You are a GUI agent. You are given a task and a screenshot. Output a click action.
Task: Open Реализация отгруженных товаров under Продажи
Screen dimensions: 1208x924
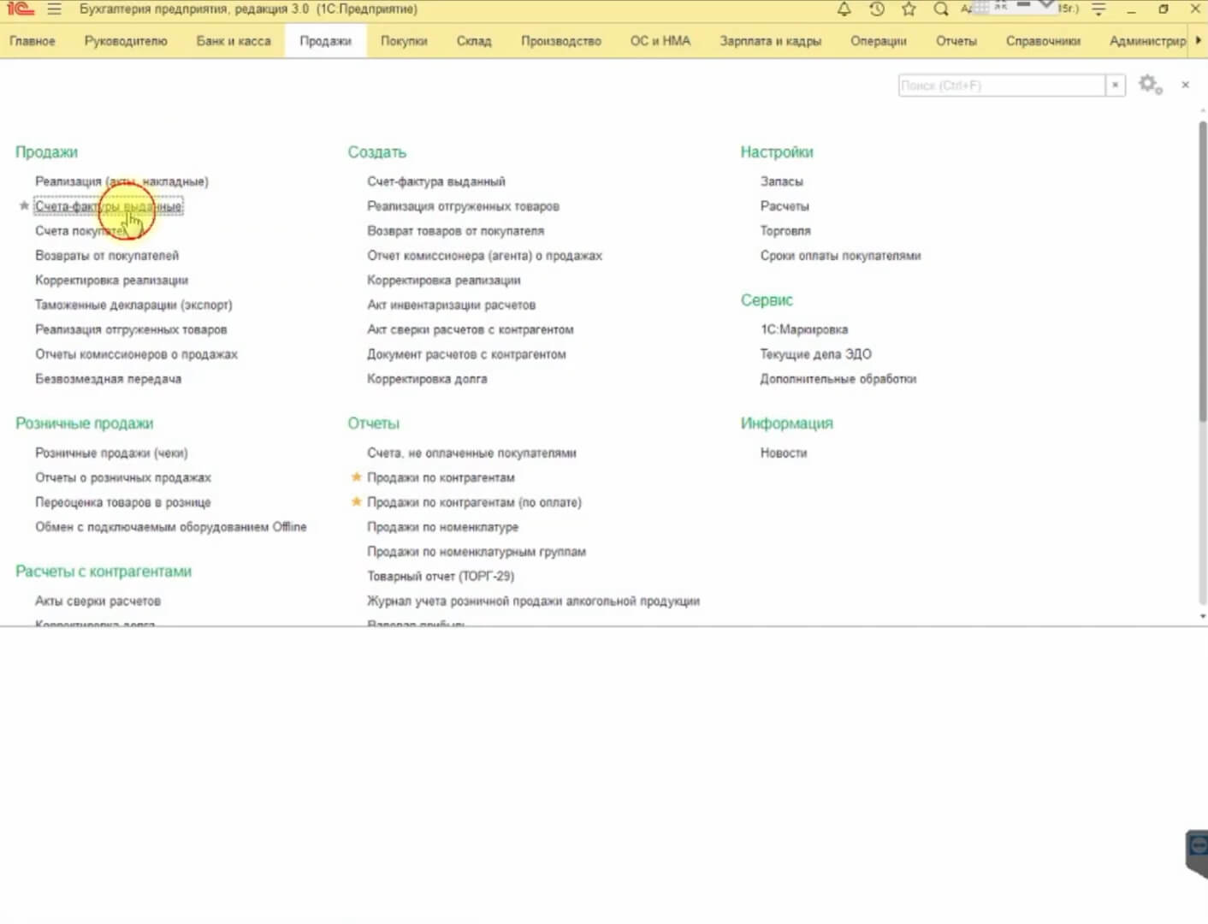click(131, 329)
